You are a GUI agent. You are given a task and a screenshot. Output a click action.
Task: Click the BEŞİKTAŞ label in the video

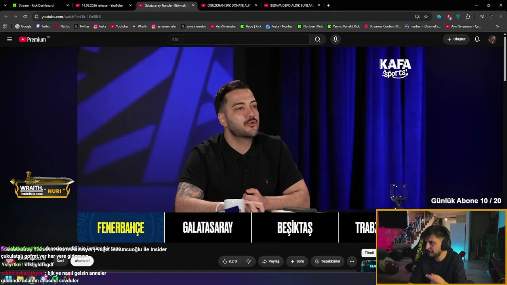pyautogui.click(x=295, y=228)
